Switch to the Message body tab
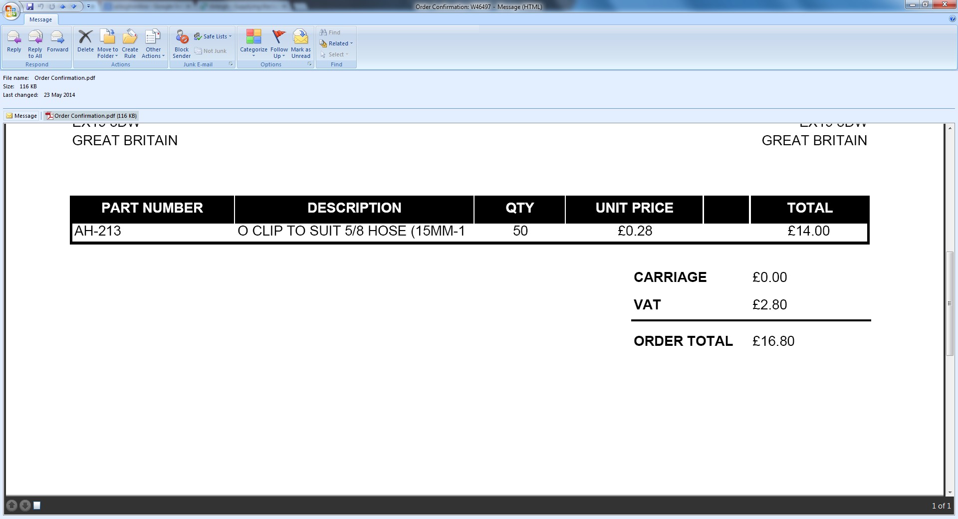The width and height of the screenshot is (958, 519). click(x=21, y=116)
